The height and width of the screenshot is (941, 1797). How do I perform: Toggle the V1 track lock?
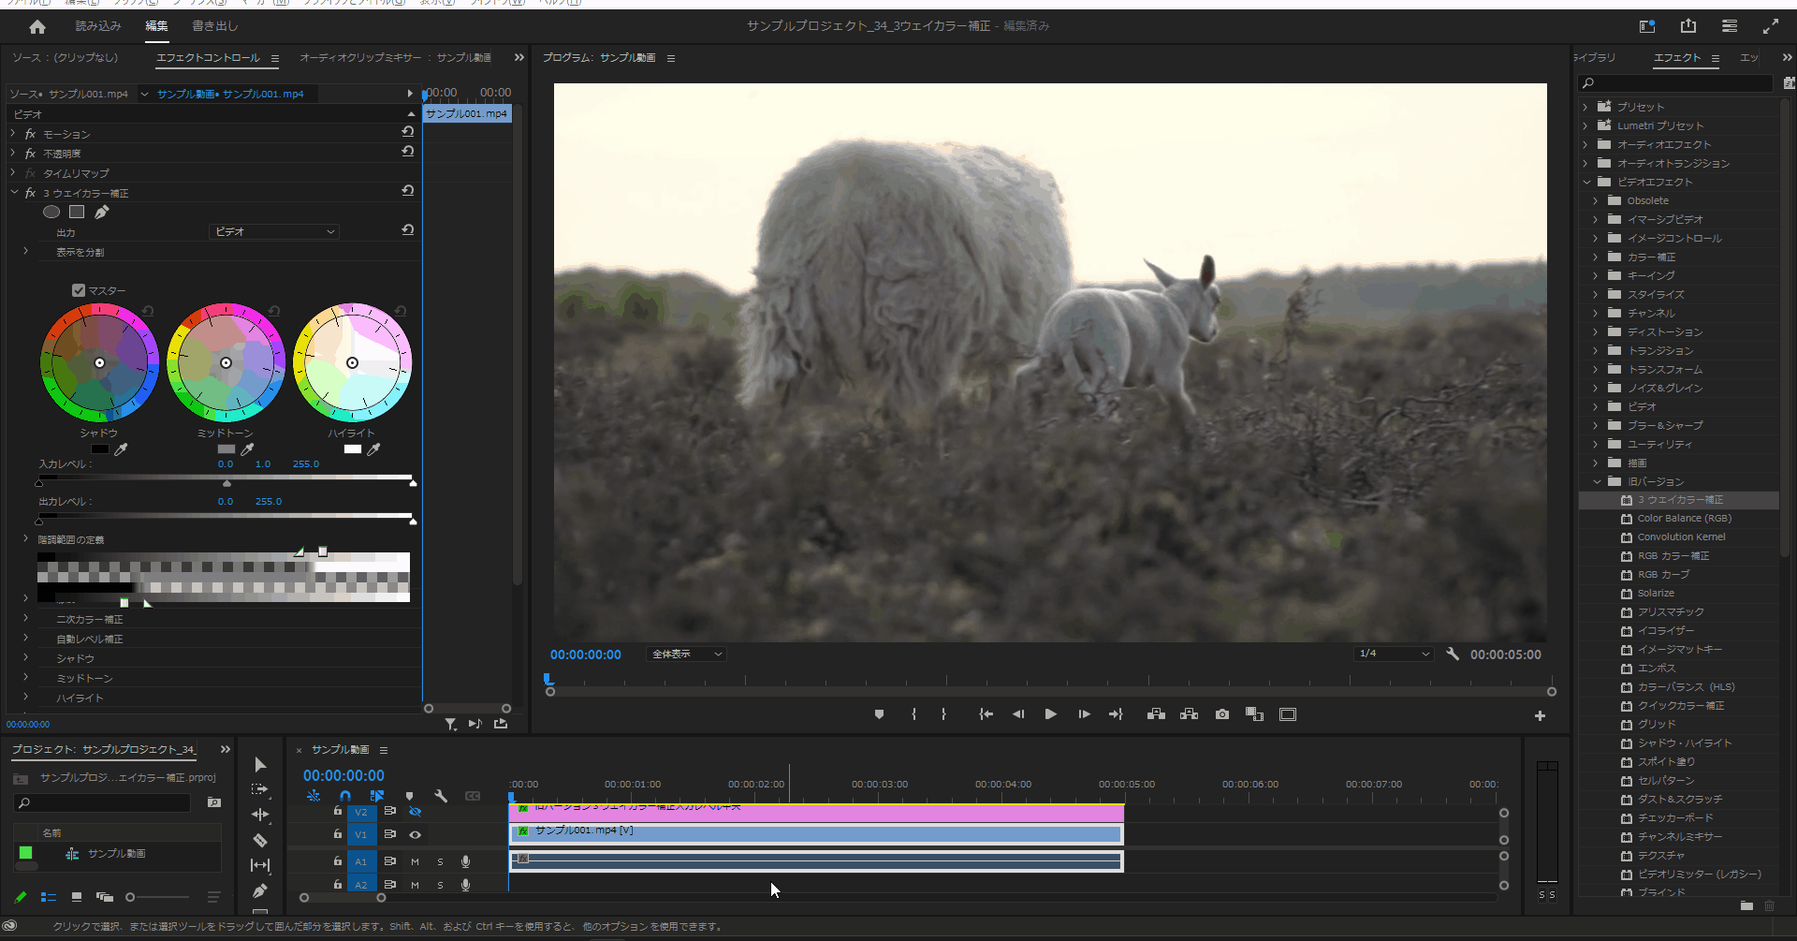(338, 833)
